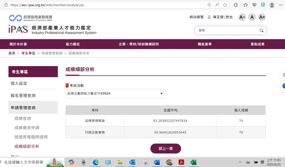Expand 申請管理查詢 in the sidebar
The image size is (285, 167).
click(33, 107)
